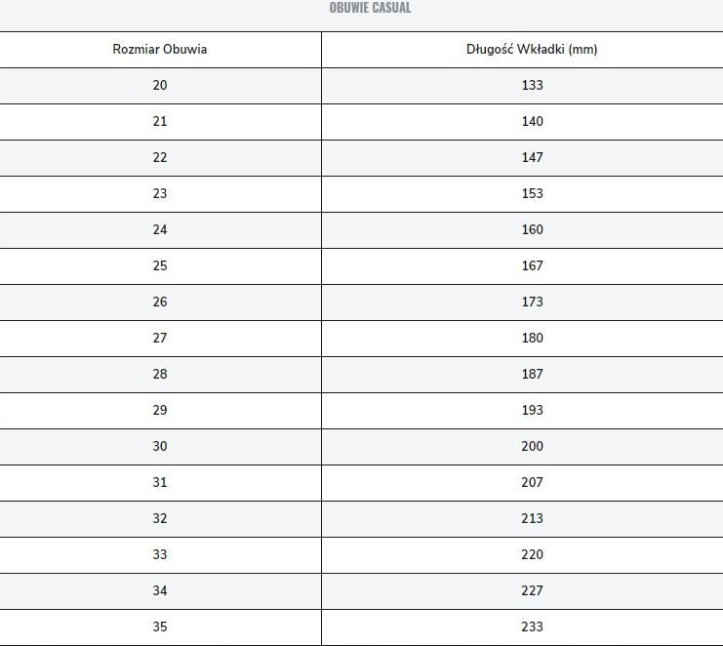Click insole length 180 value
The width and height of the screenshot is (723, 646).
pos(532,338)
